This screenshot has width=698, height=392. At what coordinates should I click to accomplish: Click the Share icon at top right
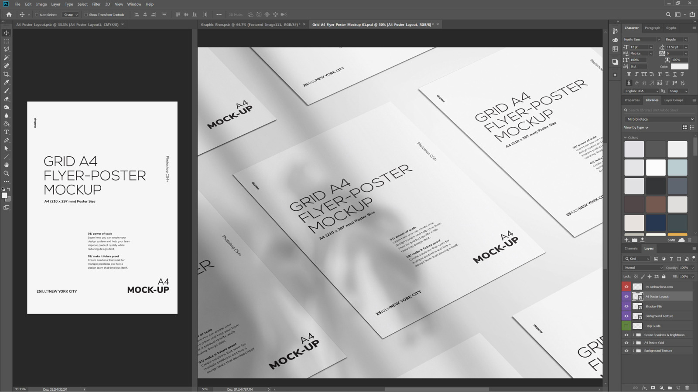pyautogui.click(x=692, y=14)
